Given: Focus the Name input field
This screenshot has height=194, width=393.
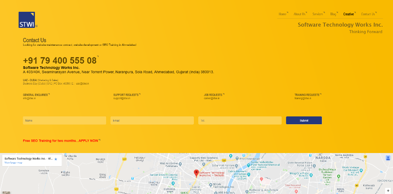Looking at the screenshot, I should pos(65,120).
